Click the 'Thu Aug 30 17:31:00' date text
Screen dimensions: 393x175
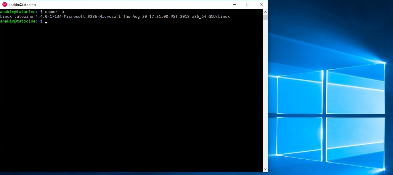(x=146, y=17)
